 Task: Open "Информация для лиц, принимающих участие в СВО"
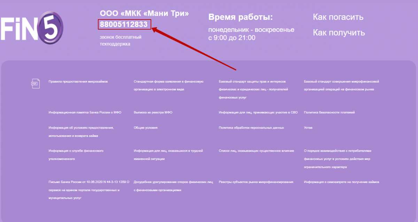258,113
